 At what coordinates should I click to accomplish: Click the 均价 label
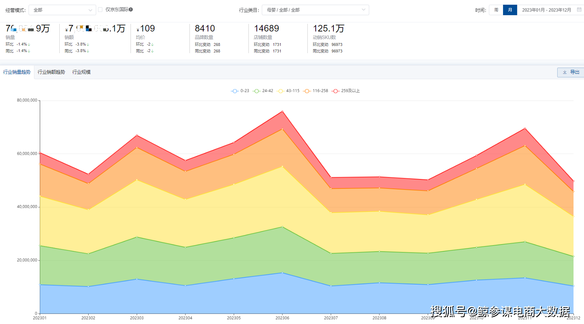coord(141,37)
